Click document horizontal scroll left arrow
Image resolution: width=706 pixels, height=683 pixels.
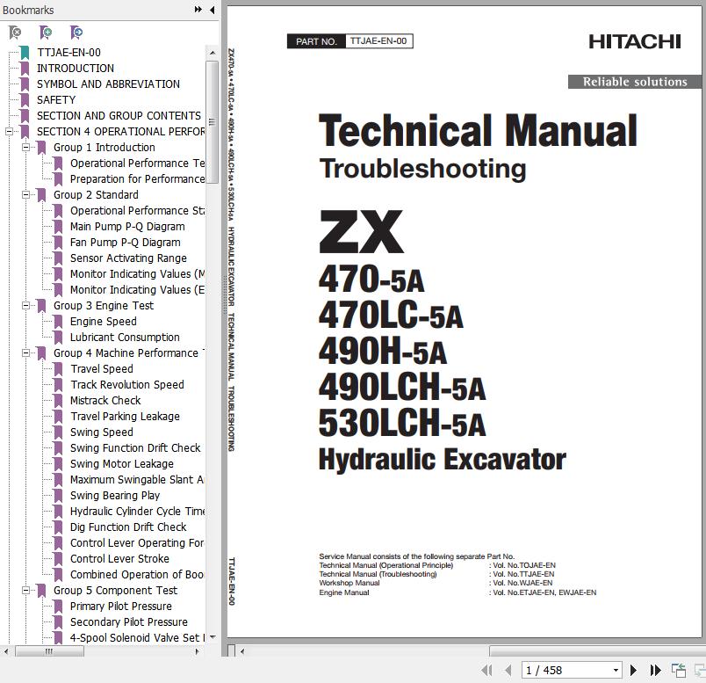(x=242, y=651)
